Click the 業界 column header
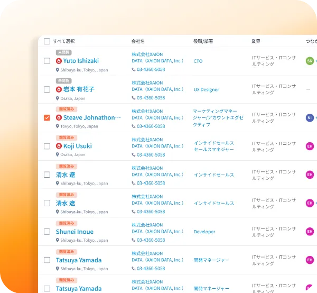317x293 pixels. click(x=256, y=41)
